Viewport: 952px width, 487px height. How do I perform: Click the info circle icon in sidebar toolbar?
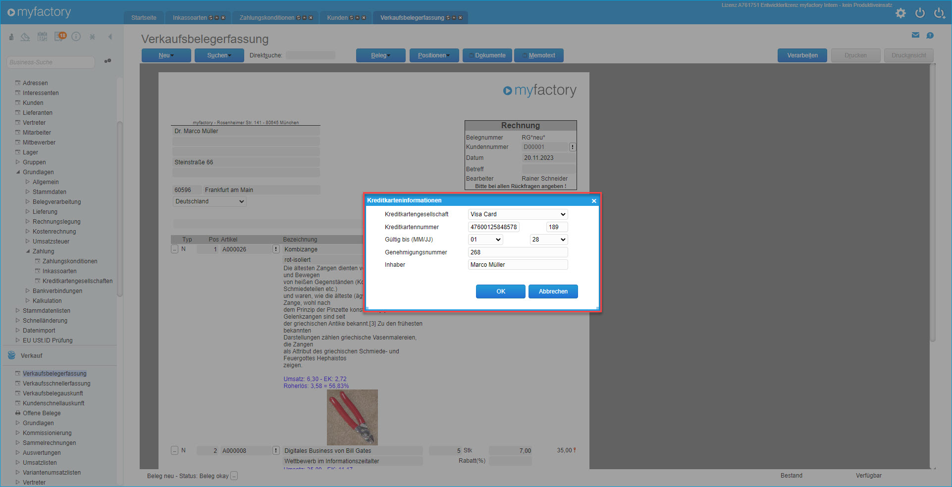[76, 37]
